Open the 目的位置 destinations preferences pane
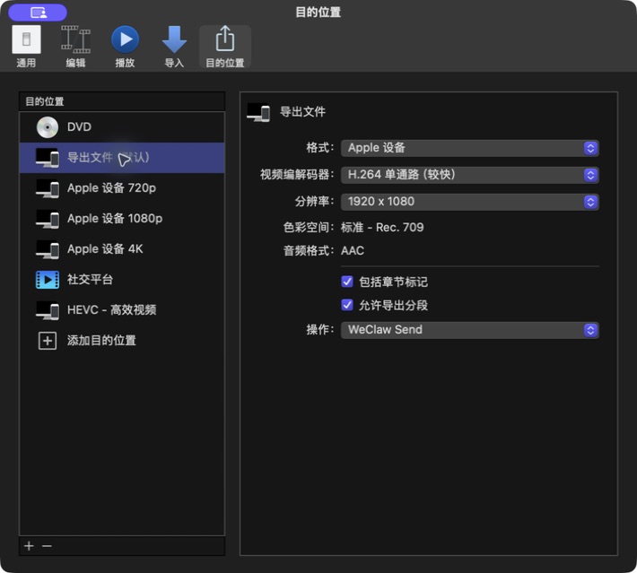 pos(224,47)
